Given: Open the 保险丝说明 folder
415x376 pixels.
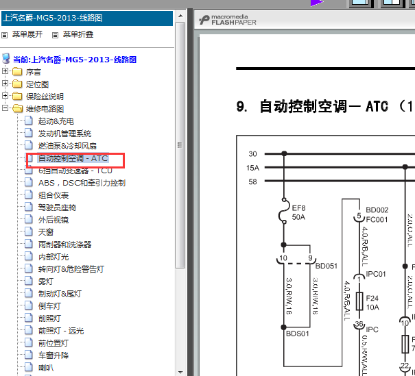Looking at the screenshot, I should point(45,97).
